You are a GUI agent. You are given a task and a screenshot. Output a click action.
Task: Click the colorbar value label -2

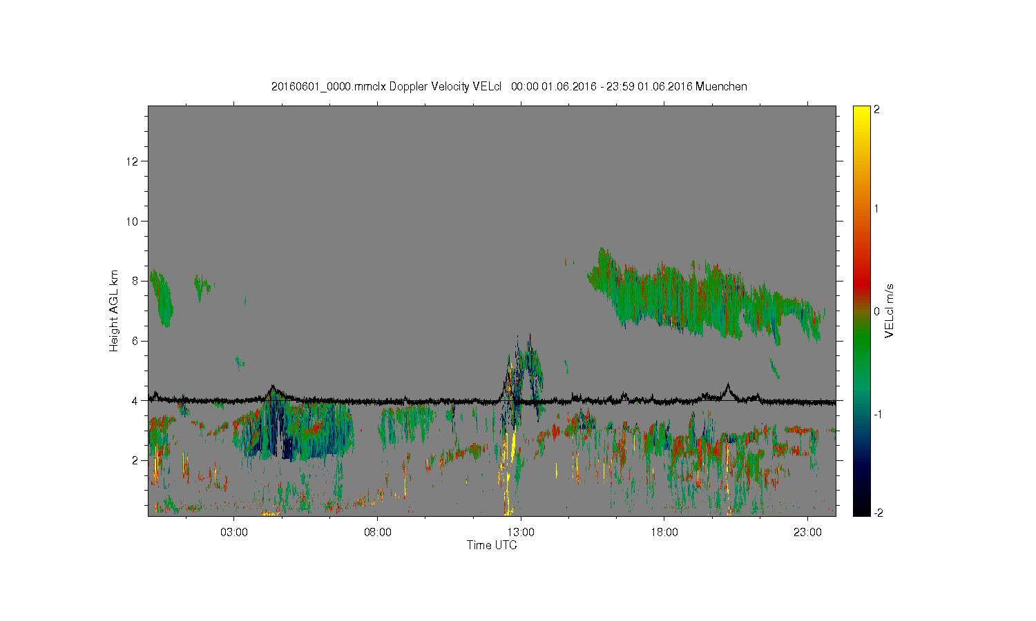pyautogui.click(x=877, y=513)
